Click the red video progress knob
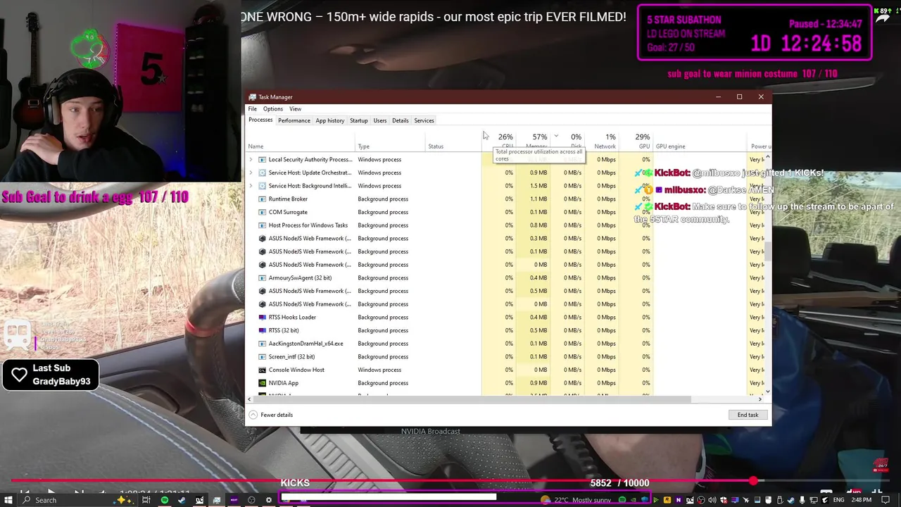 tap(753, 481)
